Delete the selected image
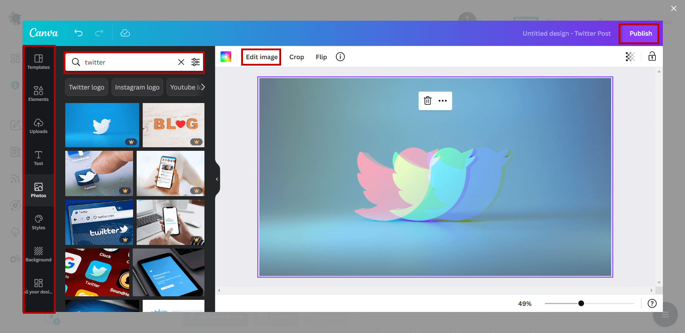 point(428,101)
